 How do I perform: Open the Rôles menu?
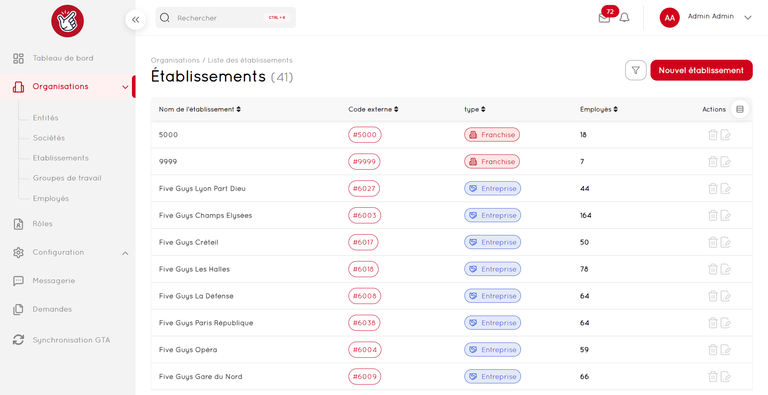[43, 224]
